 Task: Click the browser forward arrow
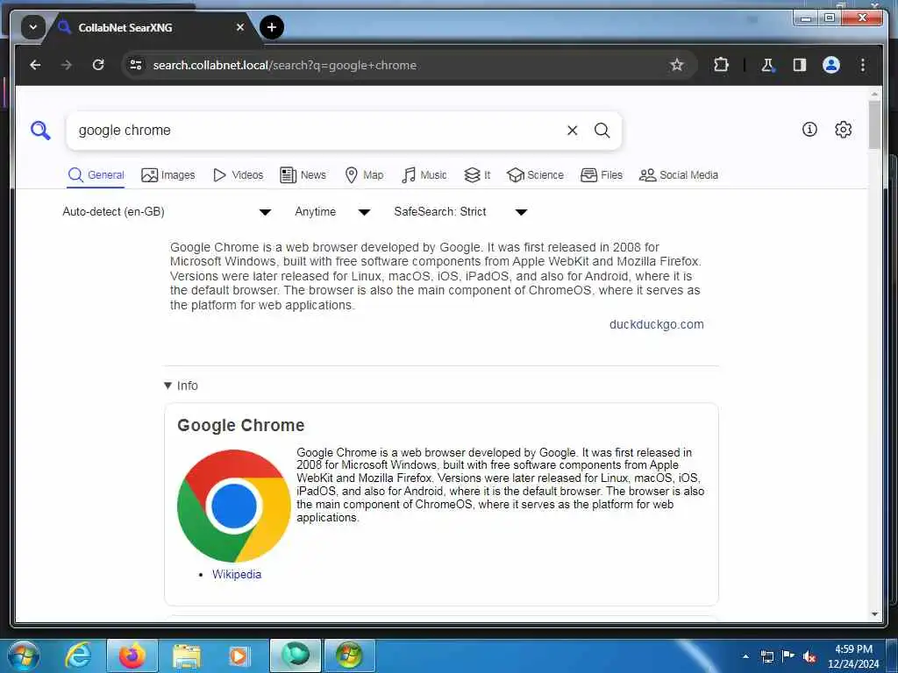click(67, 65)
